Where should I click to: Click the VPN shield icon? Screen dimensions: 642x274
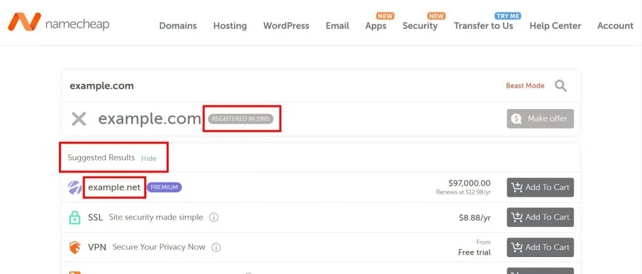75,248
